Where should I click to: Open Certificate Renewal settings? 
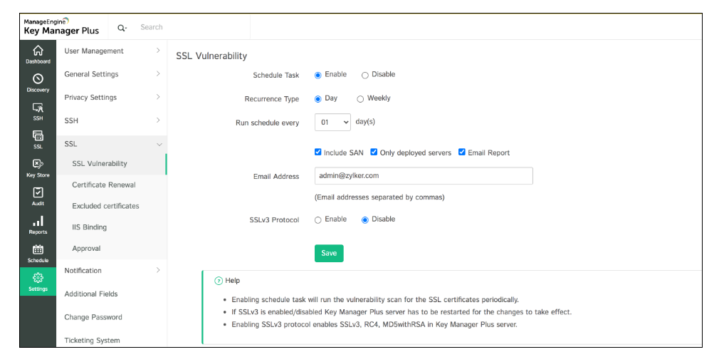[x=104, y=185]
